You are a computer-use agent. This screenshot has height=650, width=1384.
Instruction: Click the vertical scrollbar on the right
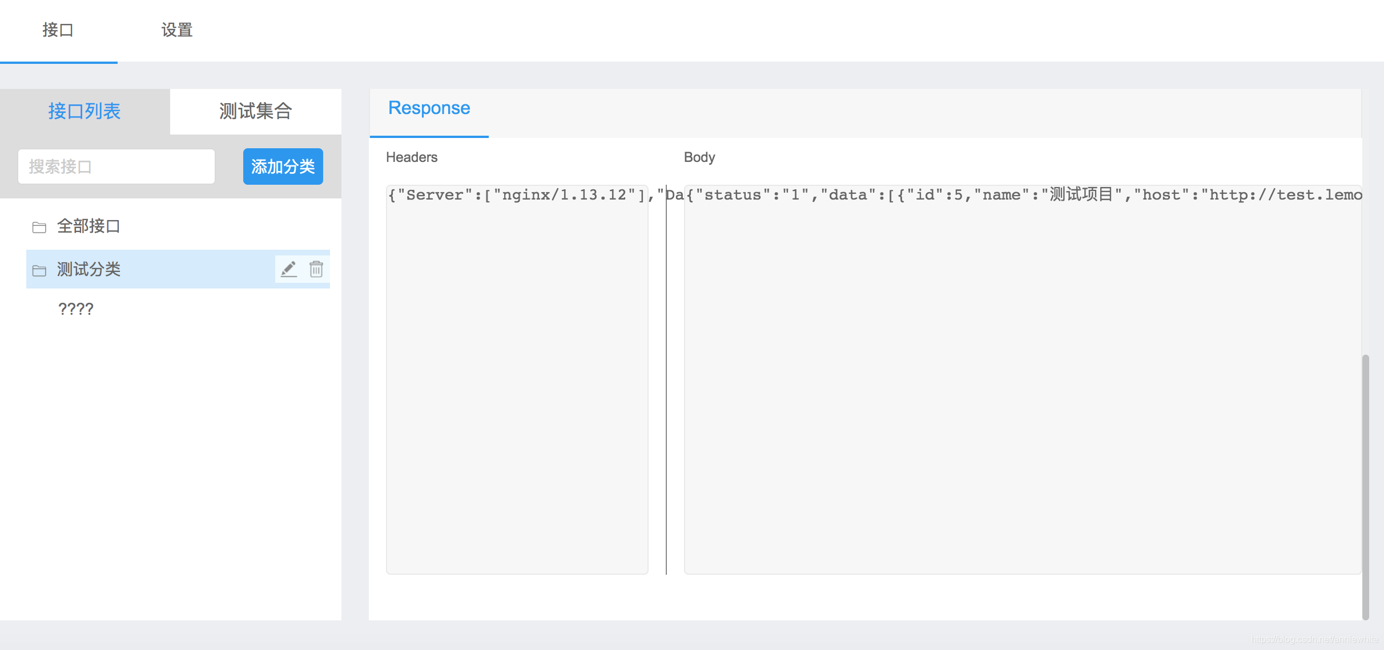tap(1366, 487)
